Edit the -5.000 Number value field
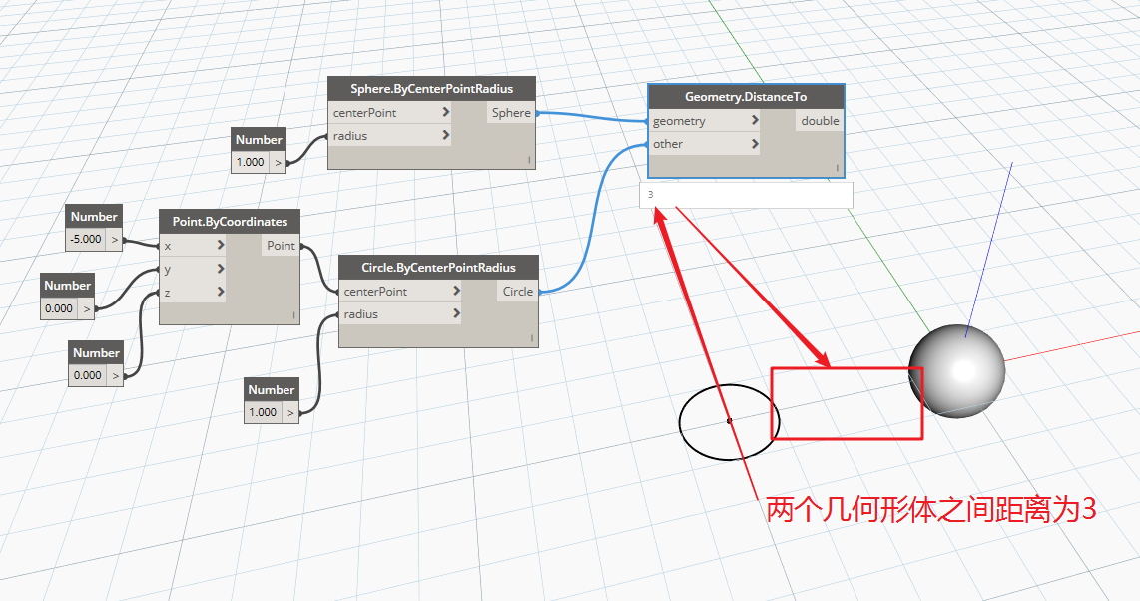The image size is (1140, 601). click(x=86, y=239)
